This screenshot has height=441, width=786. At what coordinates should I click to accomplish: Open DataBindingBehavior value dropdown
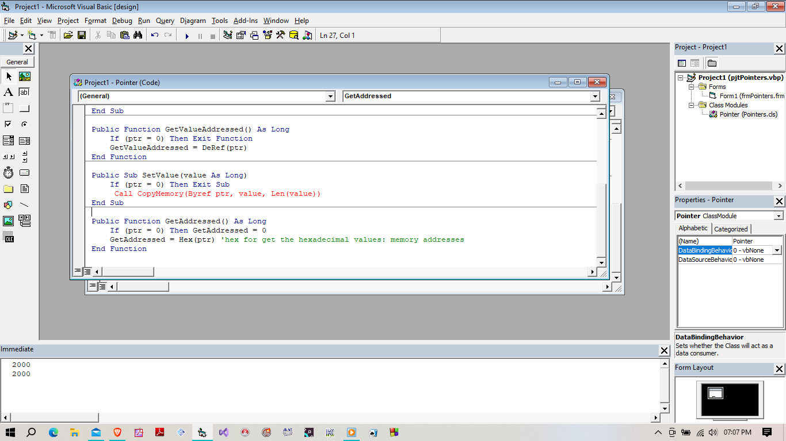[777, 250]
